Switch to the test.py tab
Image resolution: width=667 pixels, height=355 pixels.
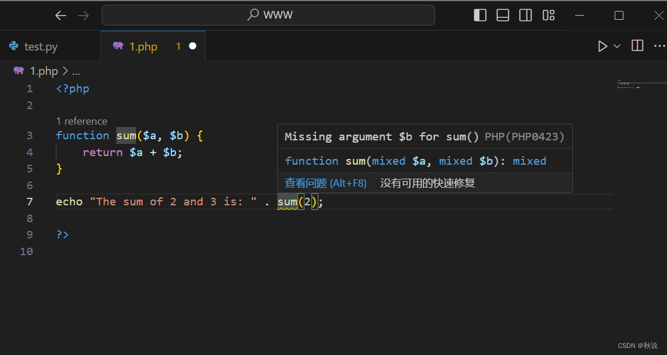pyautogui.click(x=41, y=46)
